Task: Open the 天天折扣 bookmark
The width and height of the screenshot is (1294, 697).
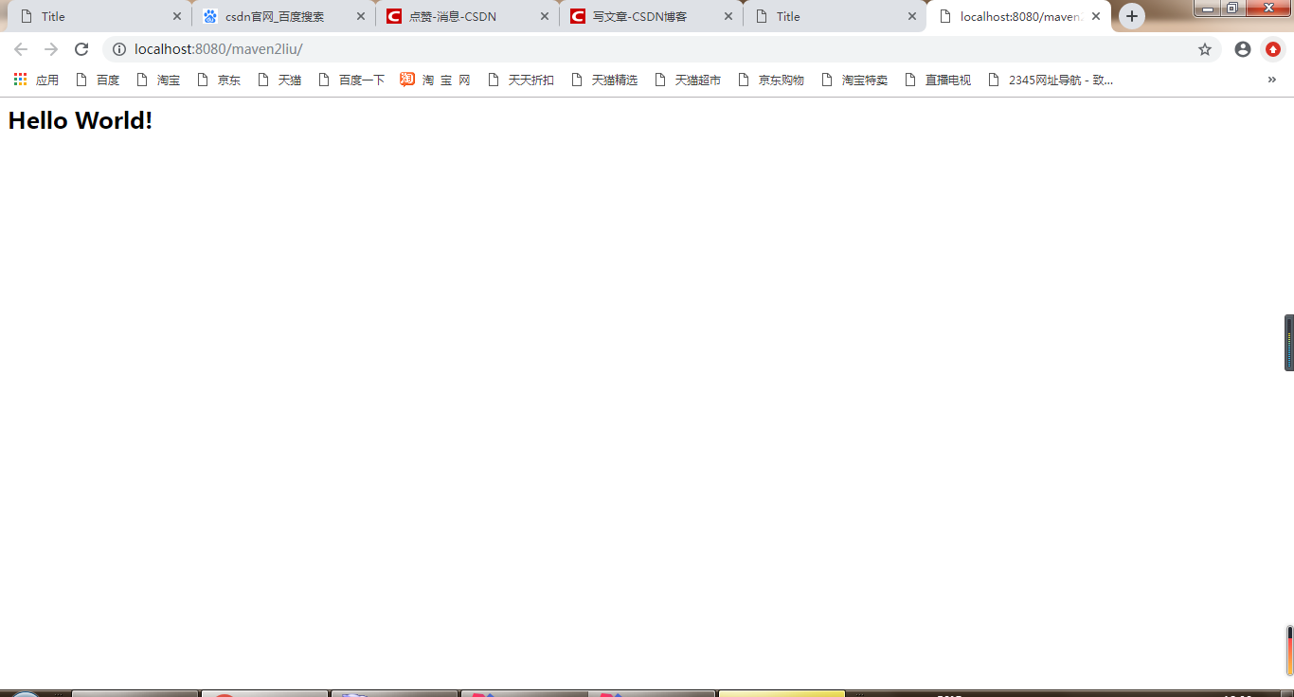Action: 520,80
